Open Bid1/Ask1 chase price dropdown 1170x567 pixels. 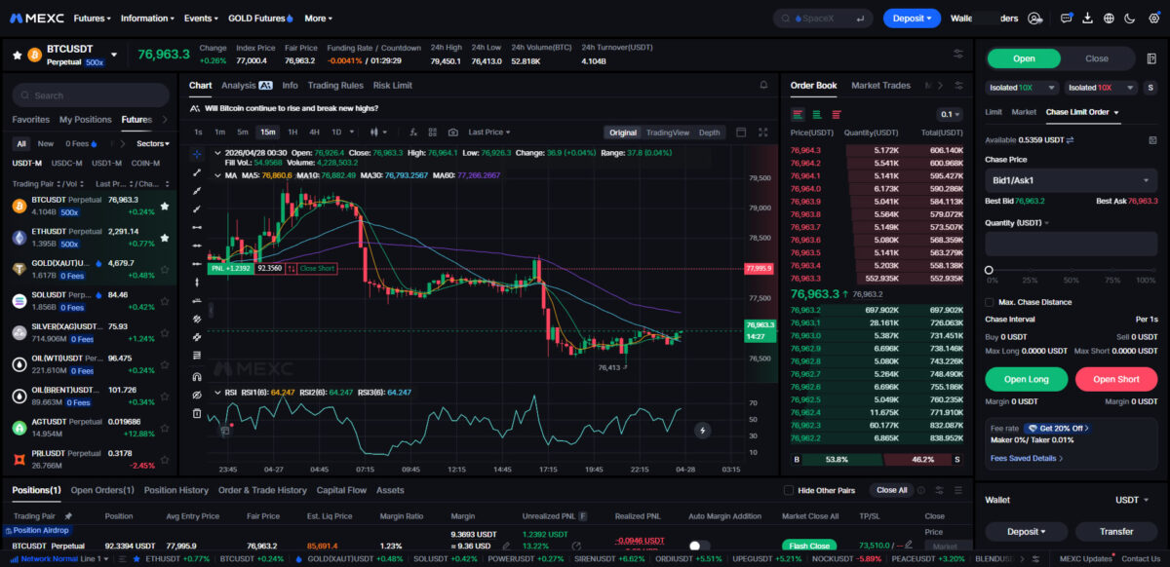tap(1072, 180)
